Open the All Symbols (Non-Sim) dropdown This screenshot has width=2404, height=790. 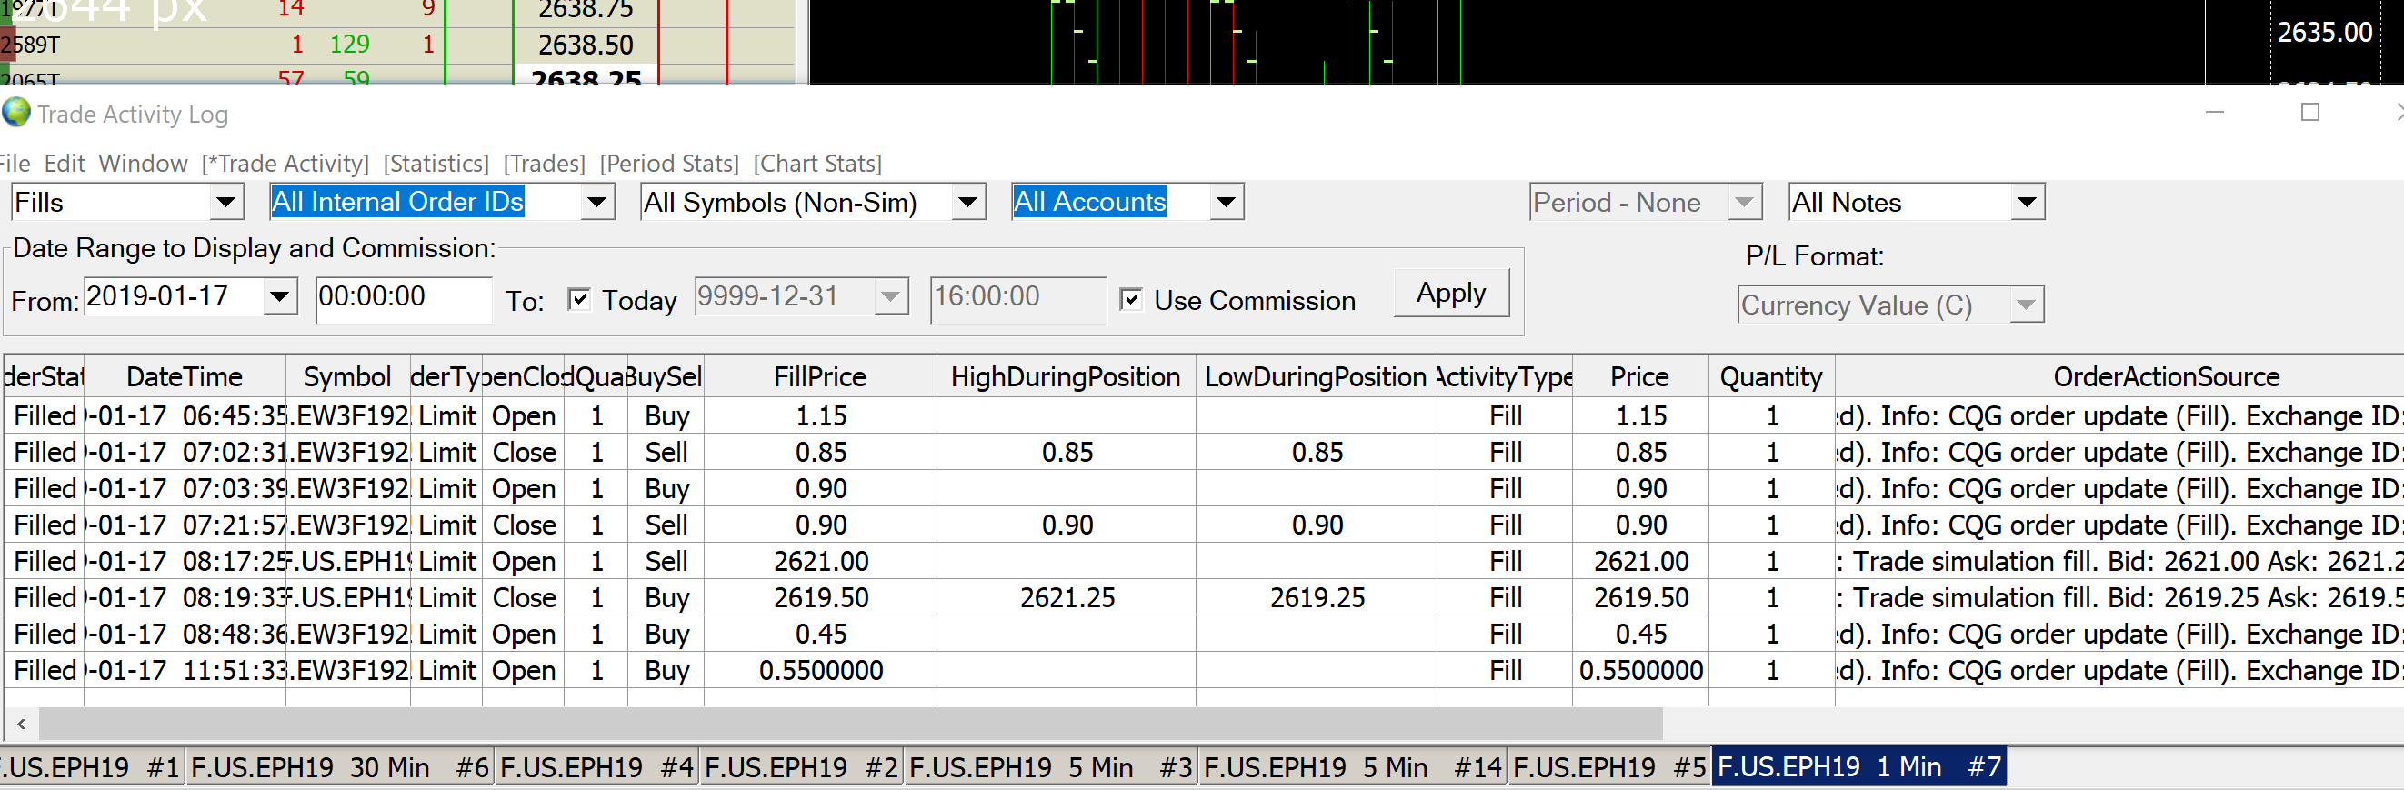click(x=967, y=203)
